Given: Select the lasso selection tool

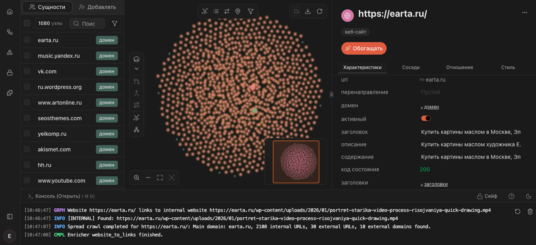Looking at the screenshot, I should coord(137,59).
